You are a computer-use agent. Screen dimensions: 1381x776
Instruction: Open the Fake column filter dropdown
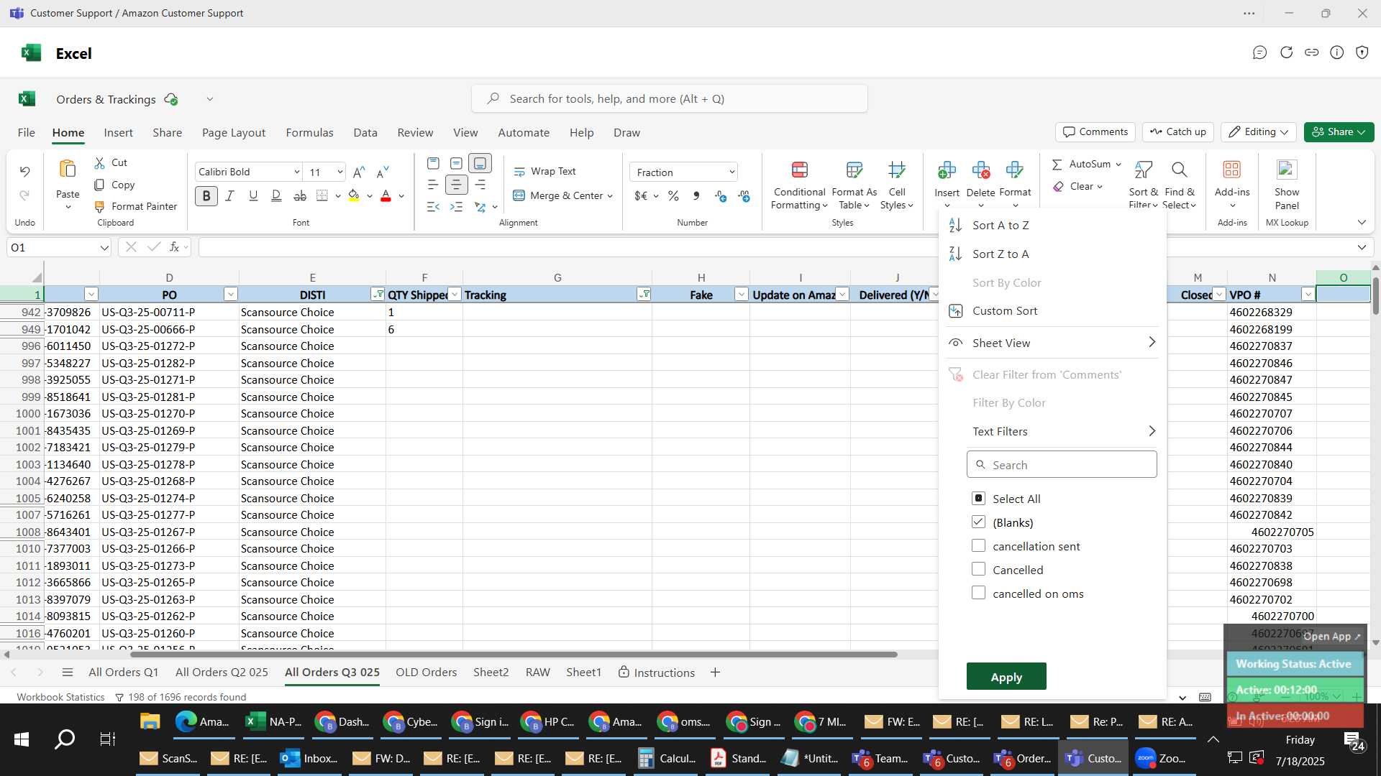tap(741, 295)
